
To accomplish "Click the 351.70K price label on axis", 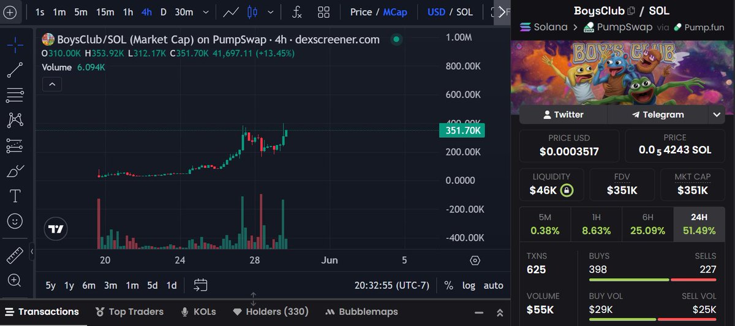I will pos(462,131).
